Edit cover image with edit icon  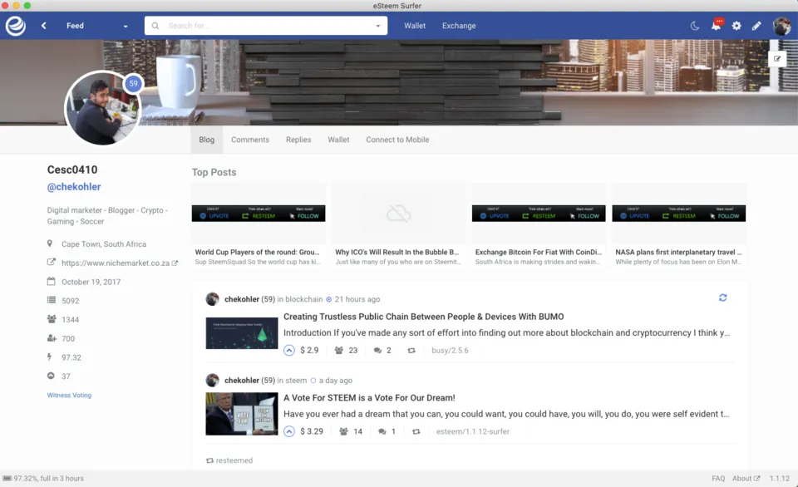click(x=777, y=58)
